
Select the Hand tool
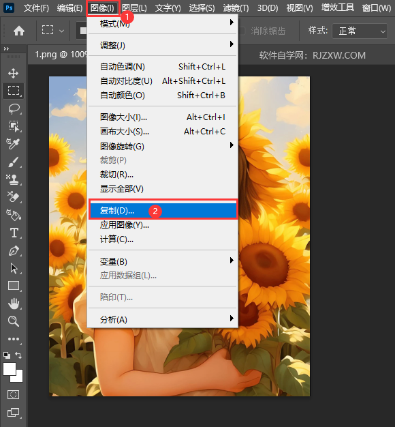[14, 304]
